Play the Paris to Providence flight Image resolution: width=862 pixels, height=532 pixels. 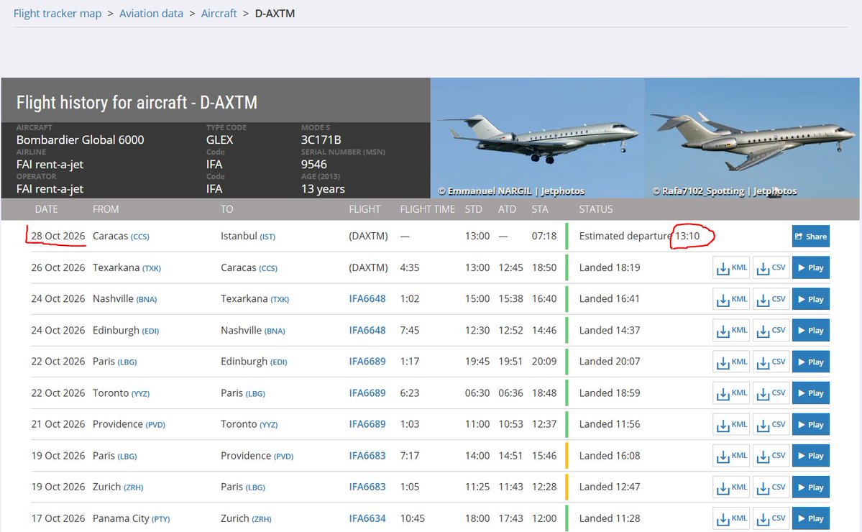coord(811,456)
